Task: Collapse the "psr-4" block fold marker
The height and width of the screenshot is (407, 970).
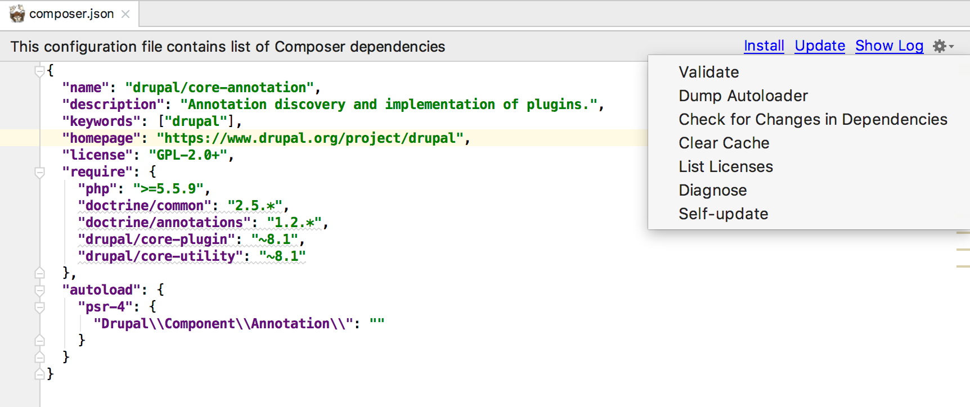Action: click(x=39, y=307)
